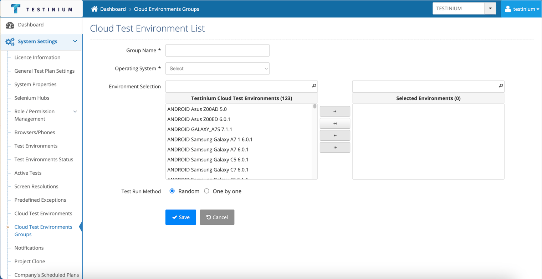This screenshot has height=279, width=542.
Task: Move selected environment right with single arrow
Action: [x=335, y=111]
